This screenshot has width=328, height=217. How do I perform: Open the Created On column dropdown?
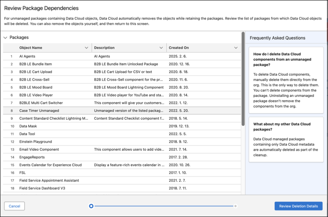(236, 48)
